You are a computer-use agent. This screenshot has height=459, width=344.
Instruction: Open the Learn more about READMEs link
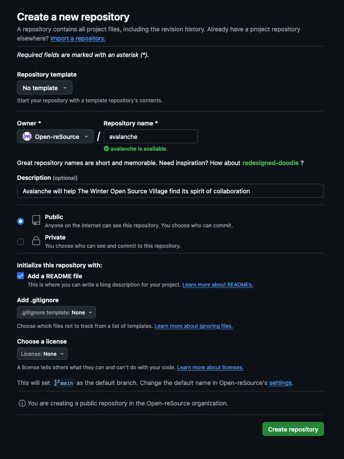pos(218,285)
